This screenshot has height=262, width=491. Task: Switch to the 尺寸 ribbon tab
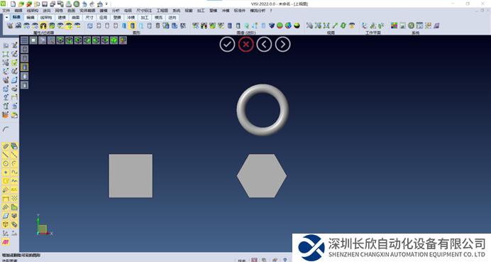click(89, 17)
